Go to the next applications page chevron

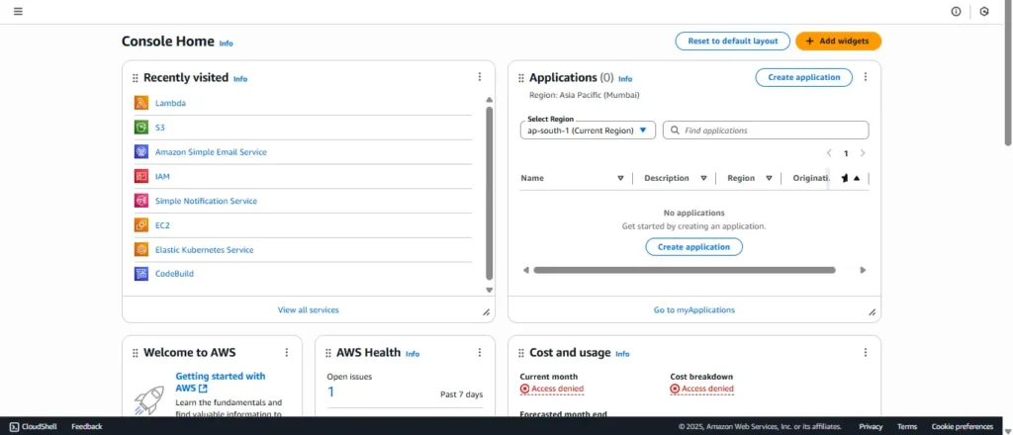(x=863, y=153)
